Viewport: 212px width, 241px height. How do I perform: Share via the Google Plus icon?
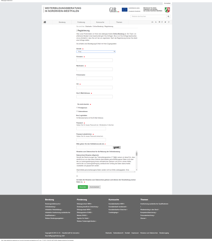[169, 22]
